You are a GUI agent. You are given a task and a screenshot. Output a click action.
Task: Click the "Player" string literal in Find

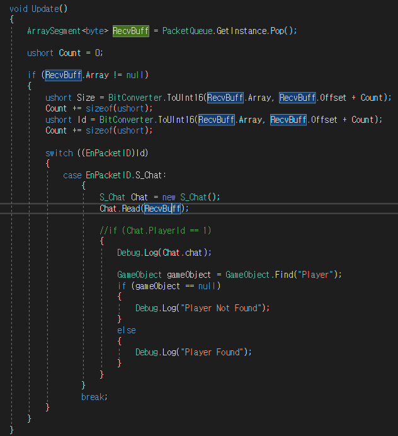(x=315, y=275)
